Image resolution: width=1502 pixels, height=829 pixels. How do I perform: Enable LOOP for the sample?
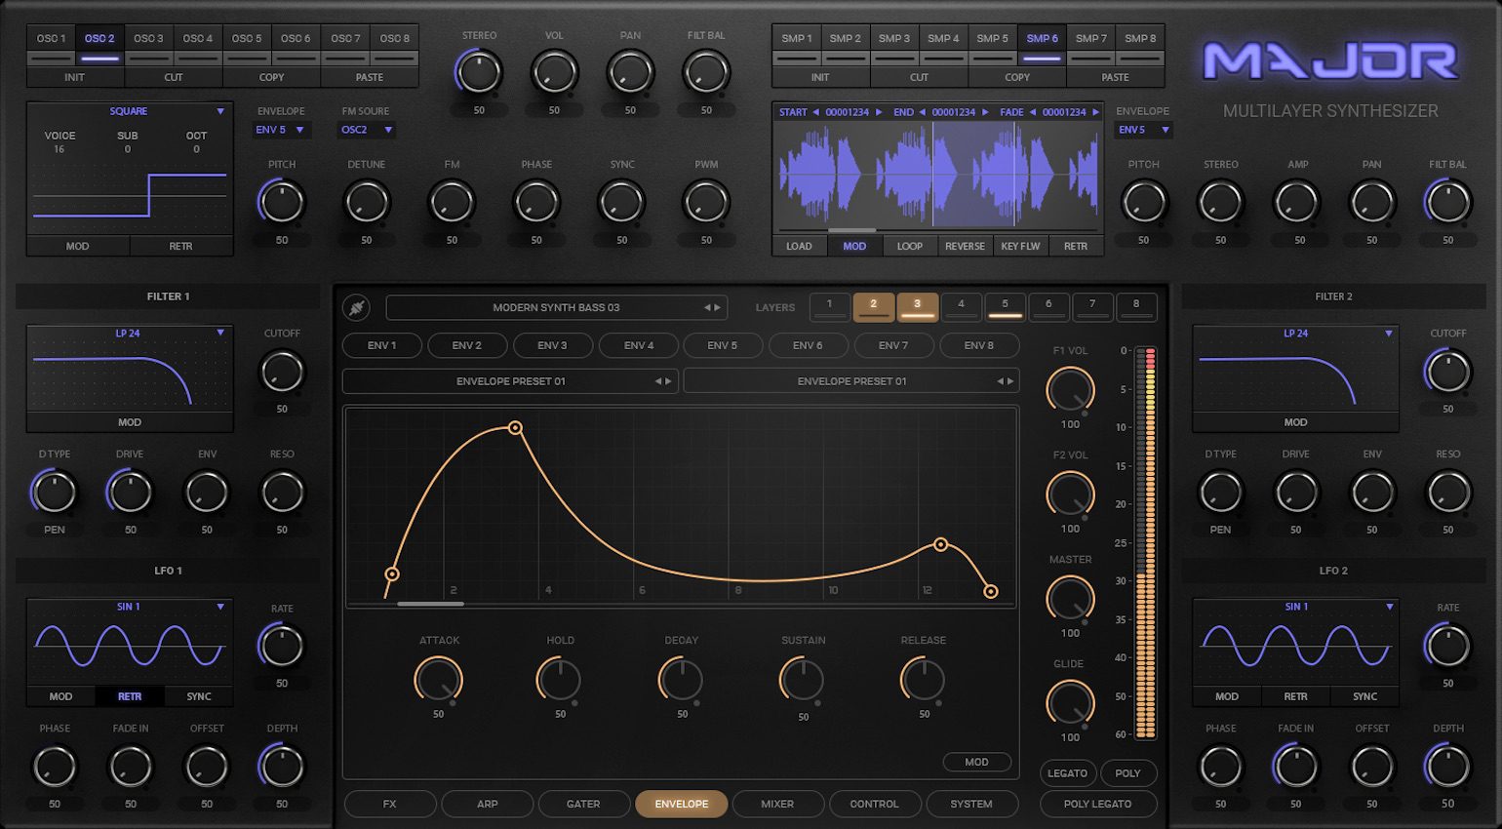click(909, 246)
